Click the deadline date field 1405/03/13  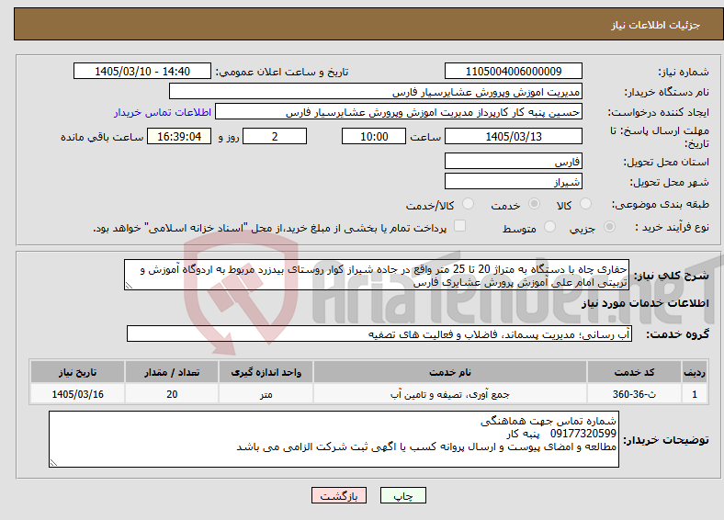514,136
